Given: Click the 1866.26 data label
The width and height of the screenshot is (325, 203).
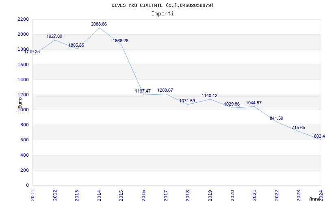Looking at the screenshot, I should coord(120,41).
